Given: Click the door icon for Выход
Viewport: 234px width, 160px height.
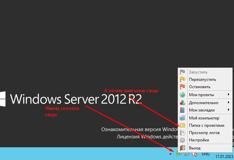Looking at the screenshot, I should click(182, 148).
